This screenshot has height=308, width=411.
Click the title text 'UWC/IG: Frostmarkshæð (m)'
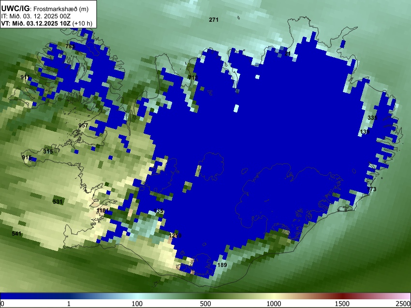coord(45,9)
